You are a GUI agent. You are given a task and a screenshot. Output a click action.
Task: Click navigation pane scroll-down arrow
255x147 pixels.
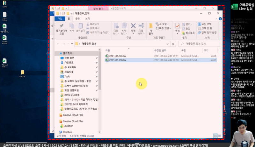tap(100, 132)
